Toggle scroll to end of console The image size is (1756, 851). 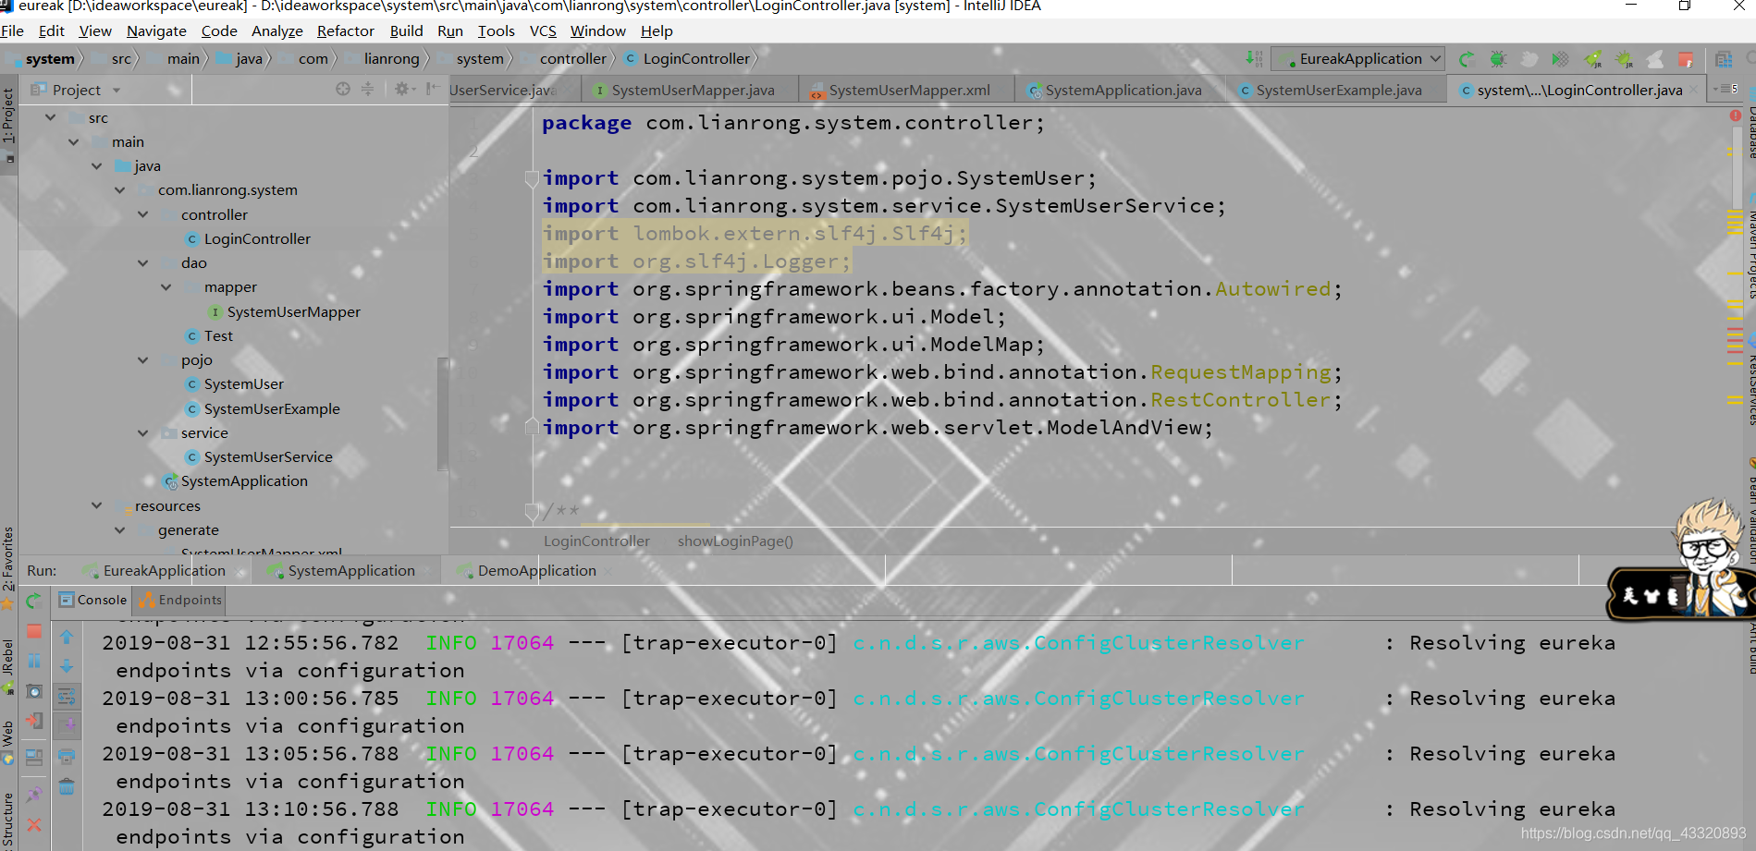pyautogui.click(x=67, y=726)
